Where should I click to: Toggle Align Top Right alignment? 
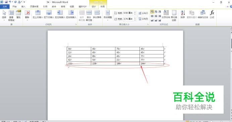click(x=160, y=11)
